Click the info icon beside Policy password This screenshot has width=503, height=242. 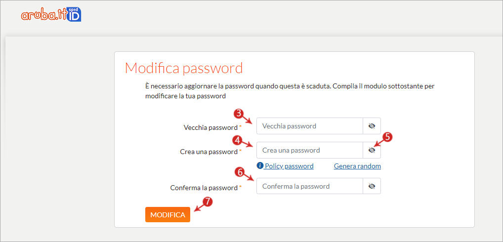pyautogui.click(x=259, y=166)
